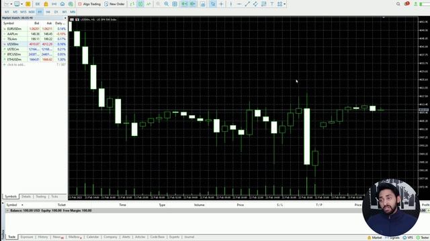Click the chart screenshot icon
The image size is (430, 241).
coord(202,4)
